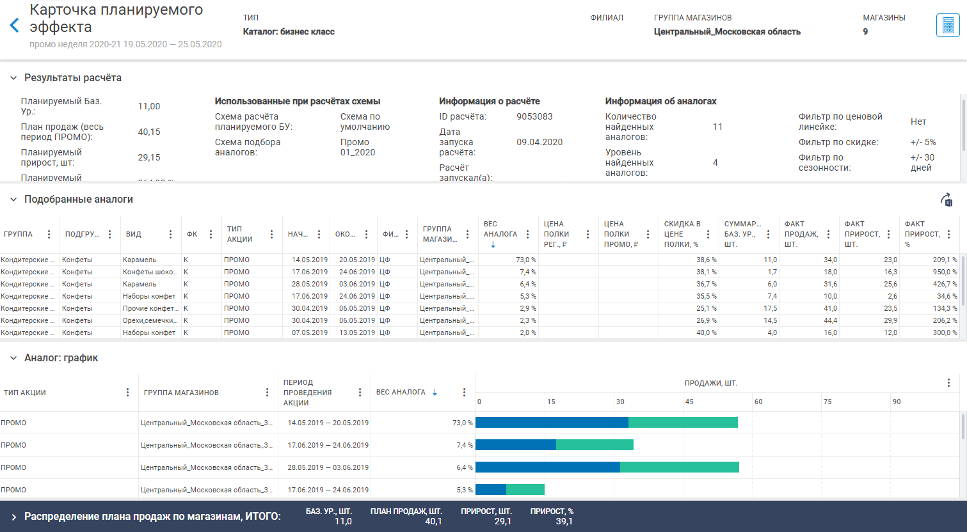Open column menu for ЦЕНА ПОЛКИ ПРОМО
This screenshot has height=532, width=967.
pyautogui.click(x=648, y=235)
